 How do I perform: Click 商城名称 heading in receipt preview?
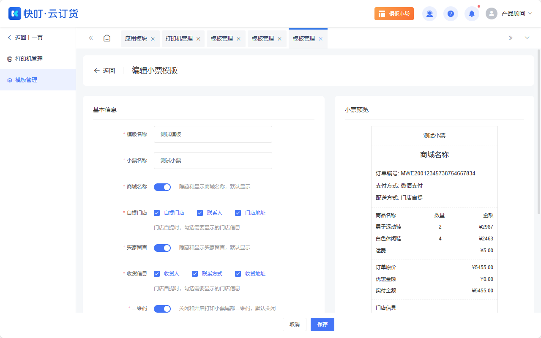(x=434, y=155)
